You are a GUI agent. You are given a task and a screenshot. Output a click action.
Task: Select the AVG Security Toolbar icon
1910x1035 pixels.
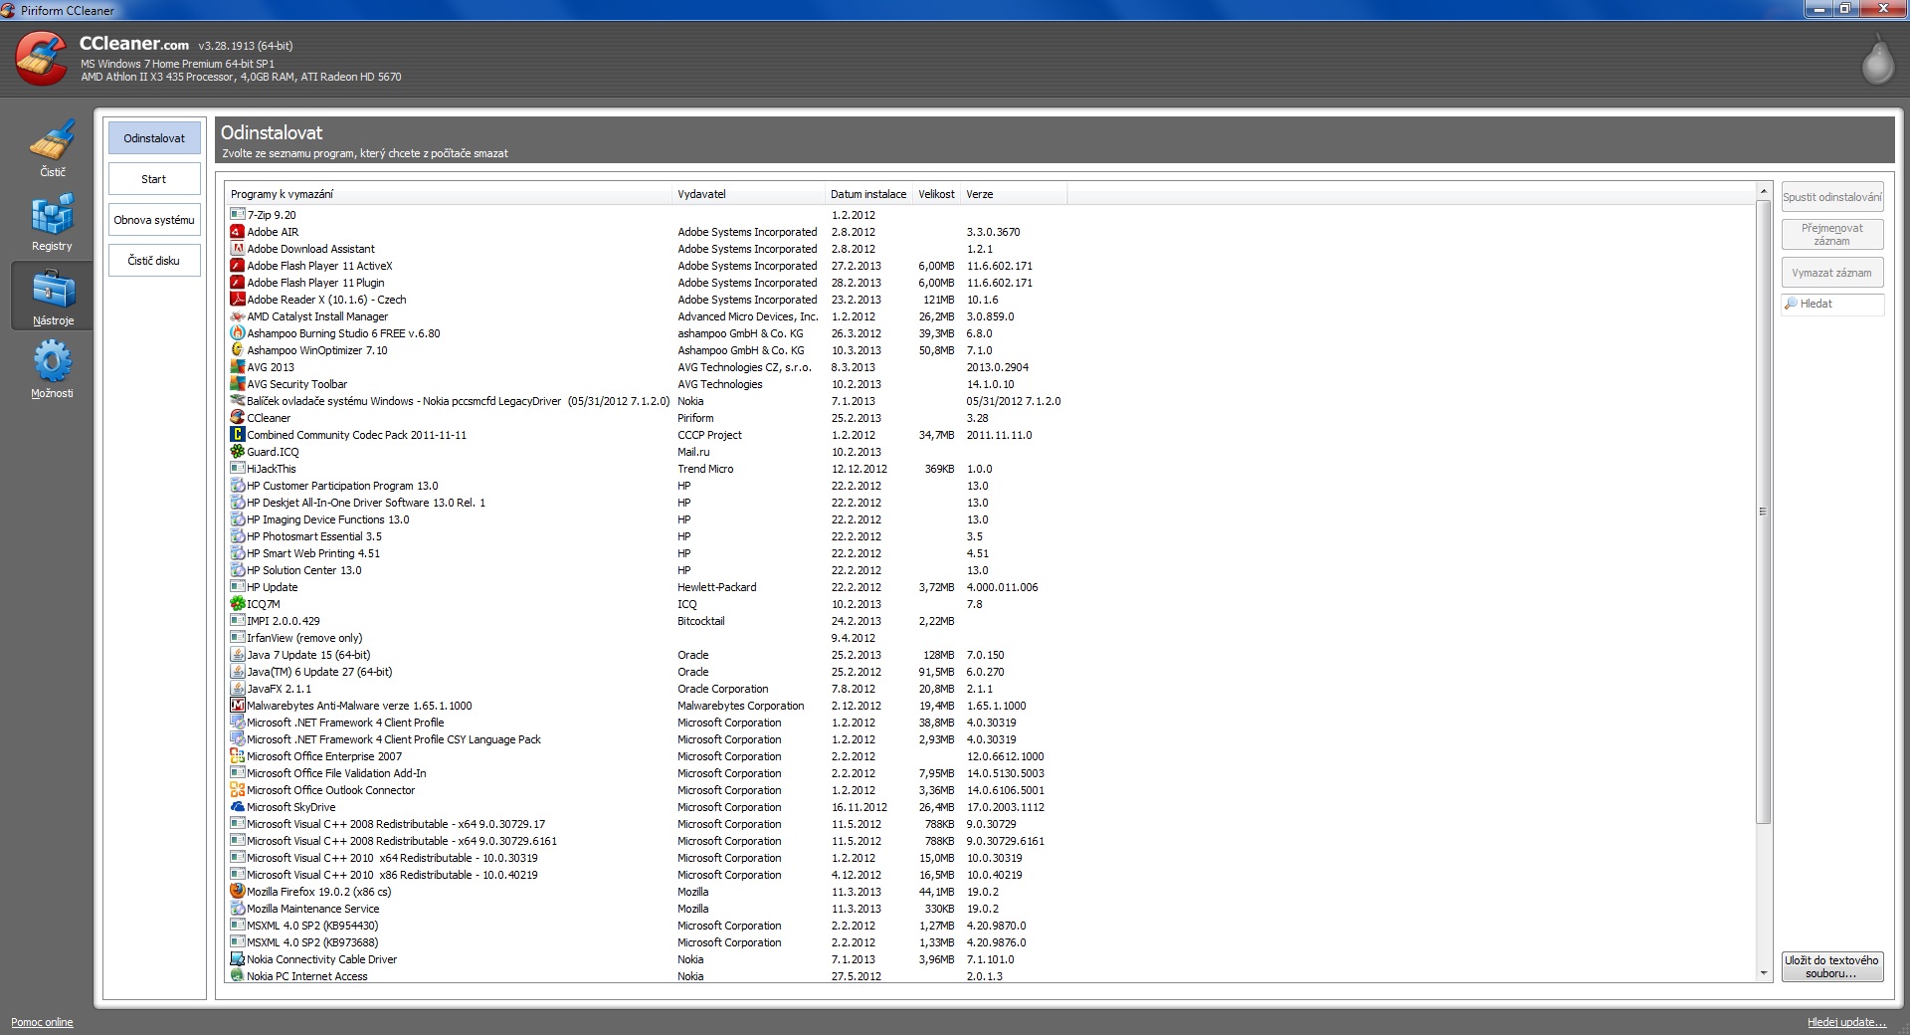click(x=238, y=384)
